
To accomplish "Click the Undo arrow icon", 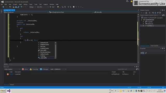I will (x=22, y=7).
